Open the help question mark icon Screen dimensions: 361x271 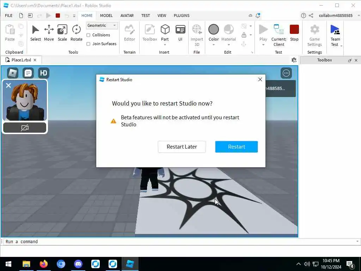coord(304,16)
